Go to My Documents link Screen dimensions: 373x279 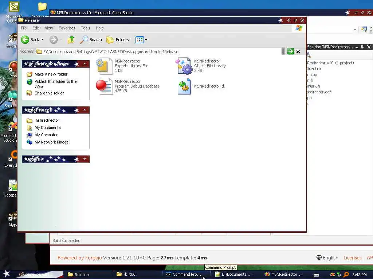click(x=48, y=128)
